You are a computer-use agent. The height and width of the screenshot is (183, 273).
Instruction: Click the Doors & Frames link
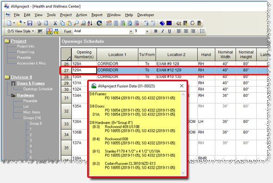click(x=31, y=83)
